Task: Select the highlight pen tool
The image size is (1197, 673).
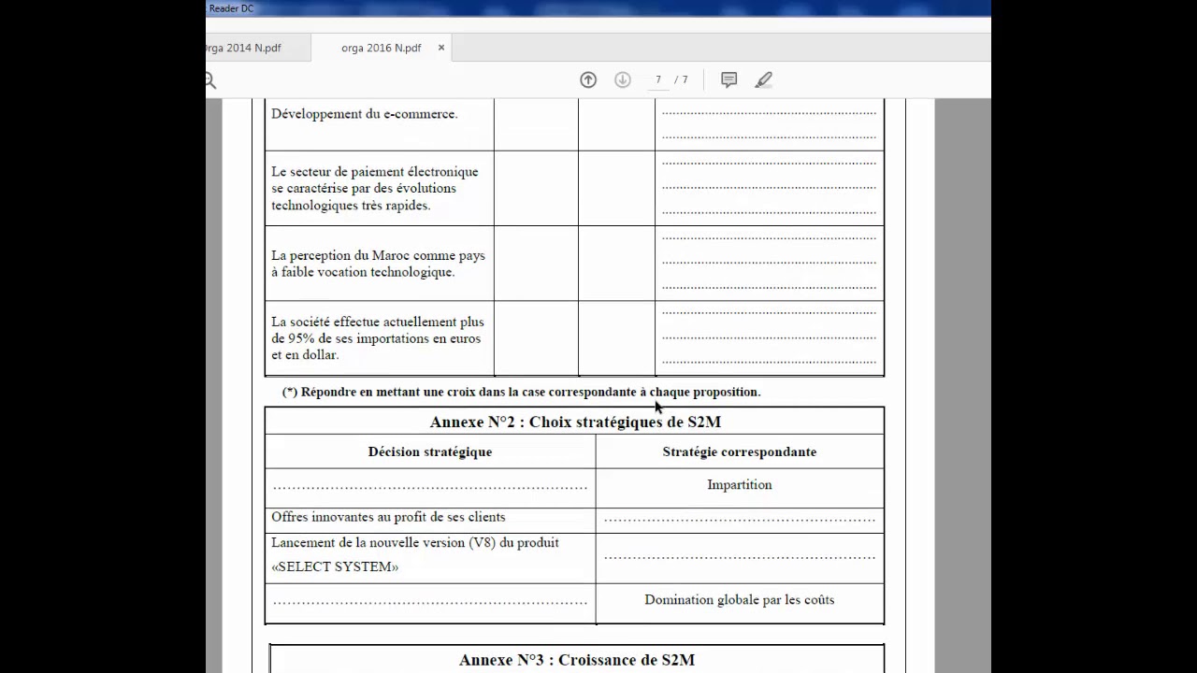Action: (x=763, y=79)
